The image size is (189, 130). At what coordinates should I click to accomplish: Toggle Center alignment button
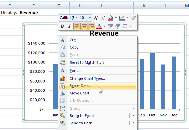point(84,26)
